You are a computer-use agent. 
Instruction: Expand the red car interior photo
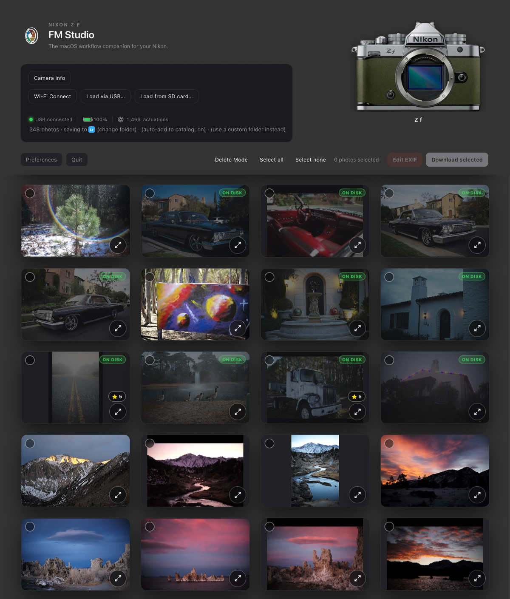click(x=357, y=245)
